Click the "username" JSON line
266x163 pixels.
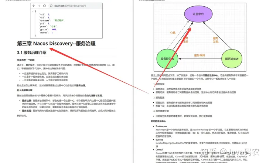(x=52, y=21)
